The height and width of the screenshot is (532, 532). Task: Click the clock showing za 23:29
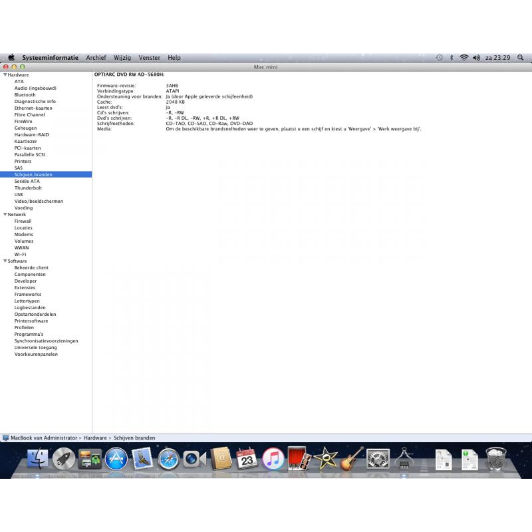coord(497,58)
